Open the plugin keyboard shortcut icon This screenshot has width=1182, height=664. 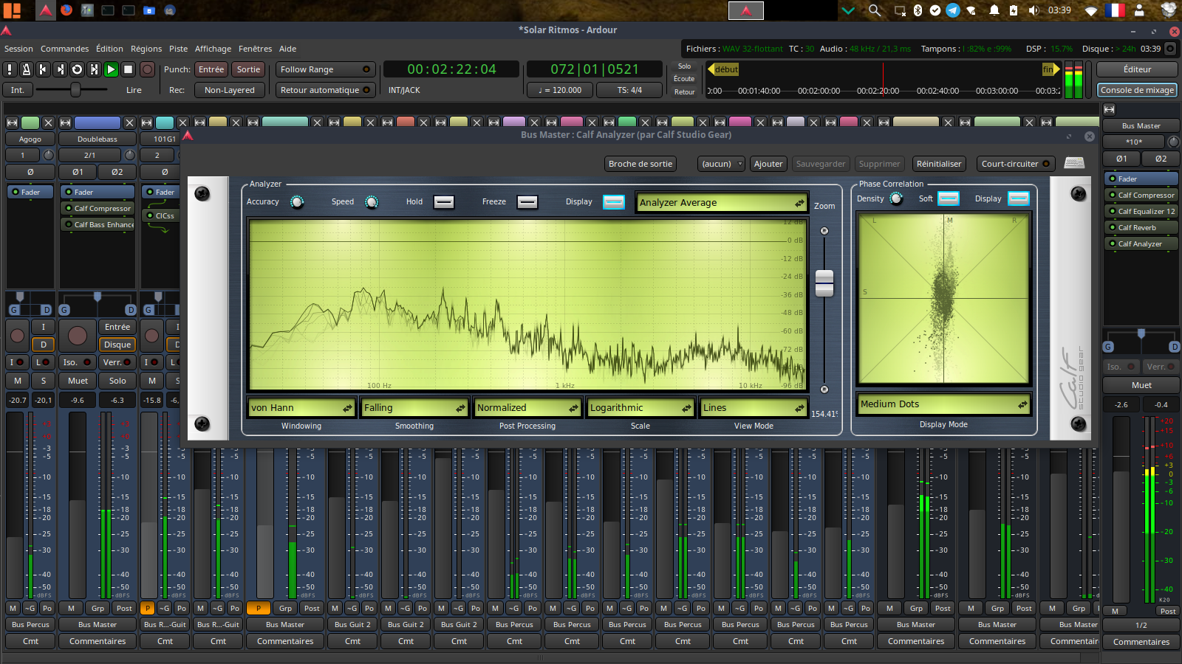coord(1074,163)
